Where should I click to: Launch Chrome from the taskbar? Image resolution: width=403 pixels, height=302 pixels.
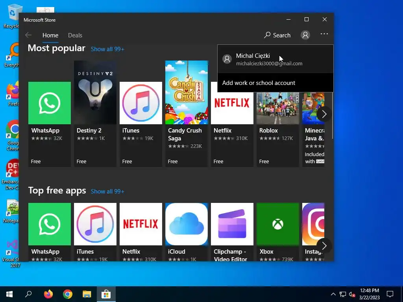coord(68,294)
